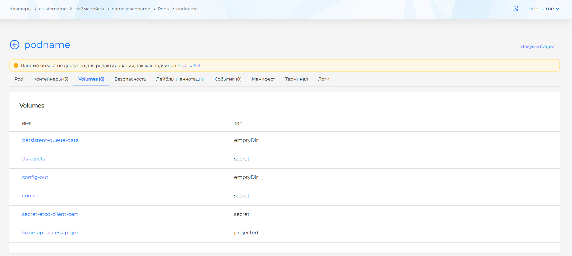This screenshot has height=256, width=572.
Task: Open the secret-etcd-client-cert volume
Action: point(50,214)
